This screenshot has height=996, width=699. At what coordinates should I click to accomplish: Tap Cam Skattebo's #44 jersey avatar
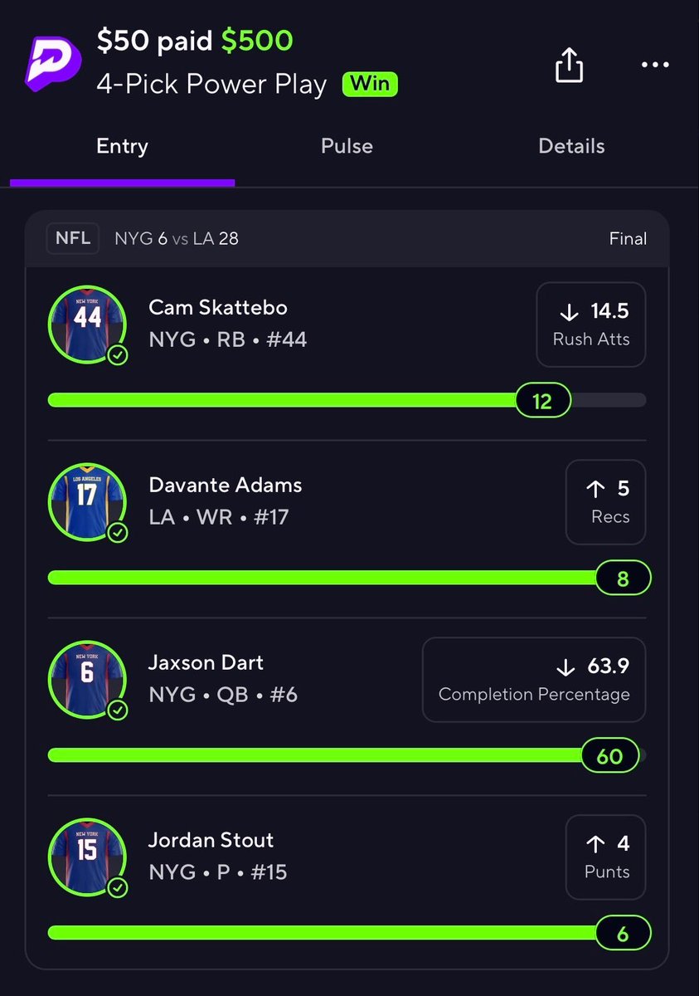coord(87,325)
